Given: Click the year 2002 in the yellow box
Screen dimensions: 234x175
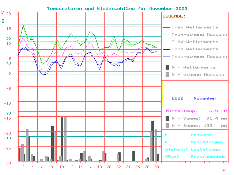Looking at the screenshot, I should (177, 98).
